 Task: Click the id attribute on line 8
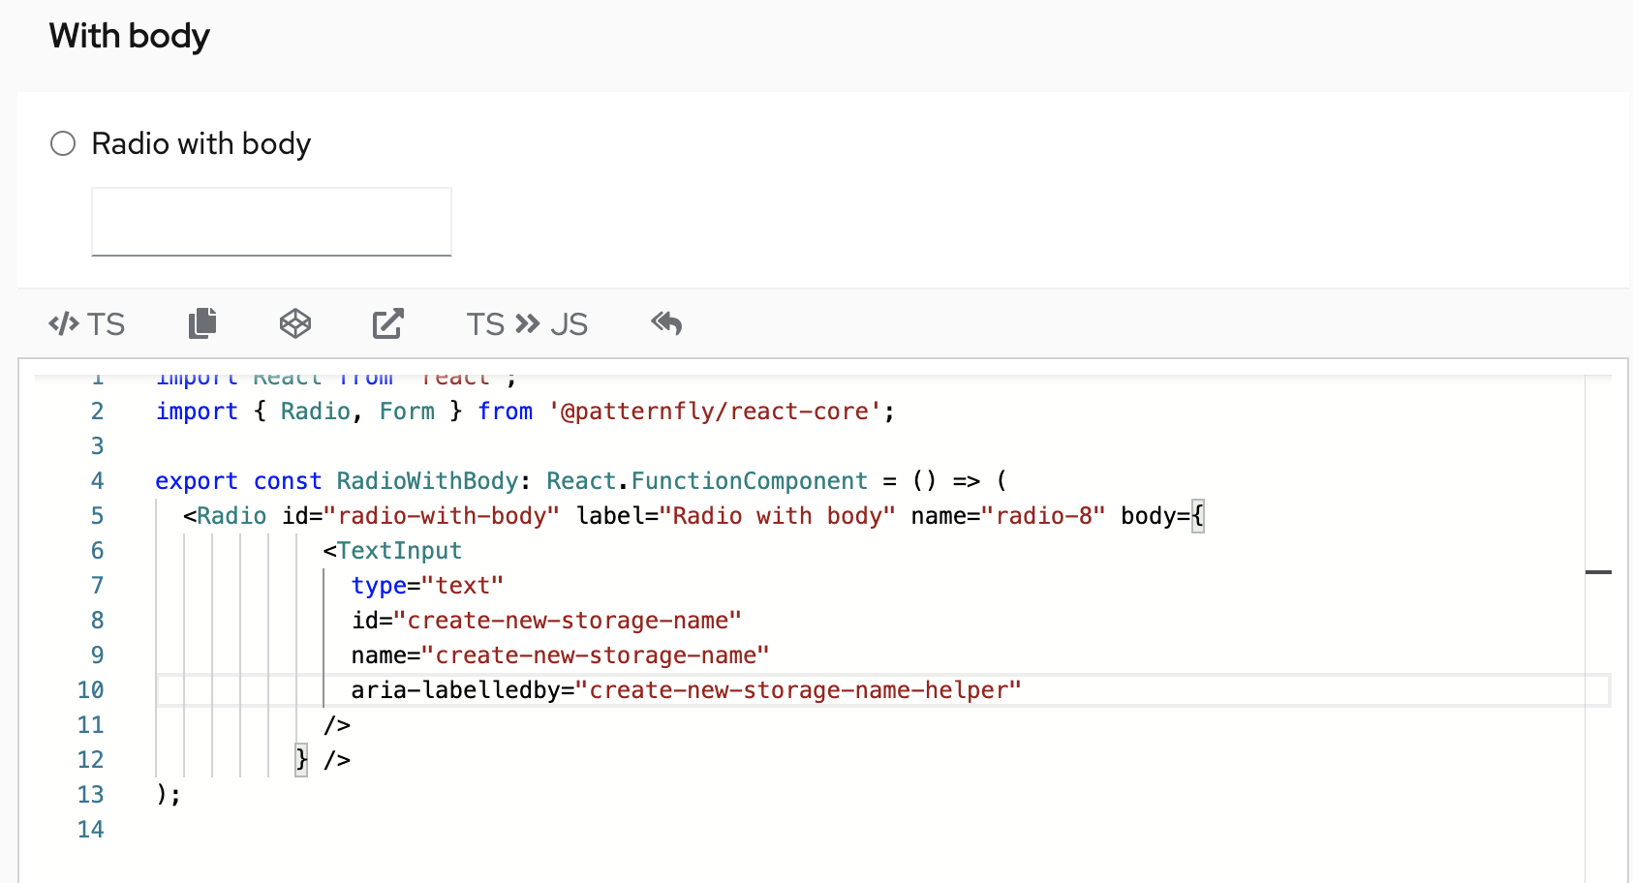pos(546,621)
